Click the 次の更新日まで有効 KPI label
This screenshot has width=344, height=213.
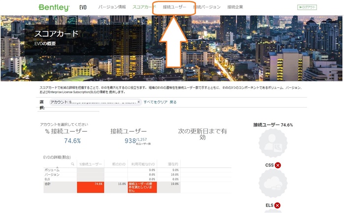202,134
